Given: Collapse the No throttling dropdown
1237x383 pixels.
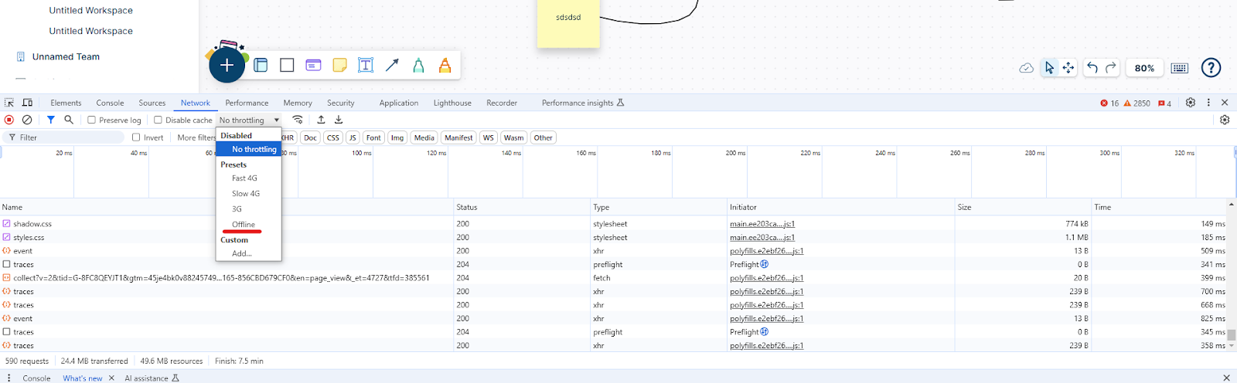Looking at the screenshot, I should (x=249, y=120).
